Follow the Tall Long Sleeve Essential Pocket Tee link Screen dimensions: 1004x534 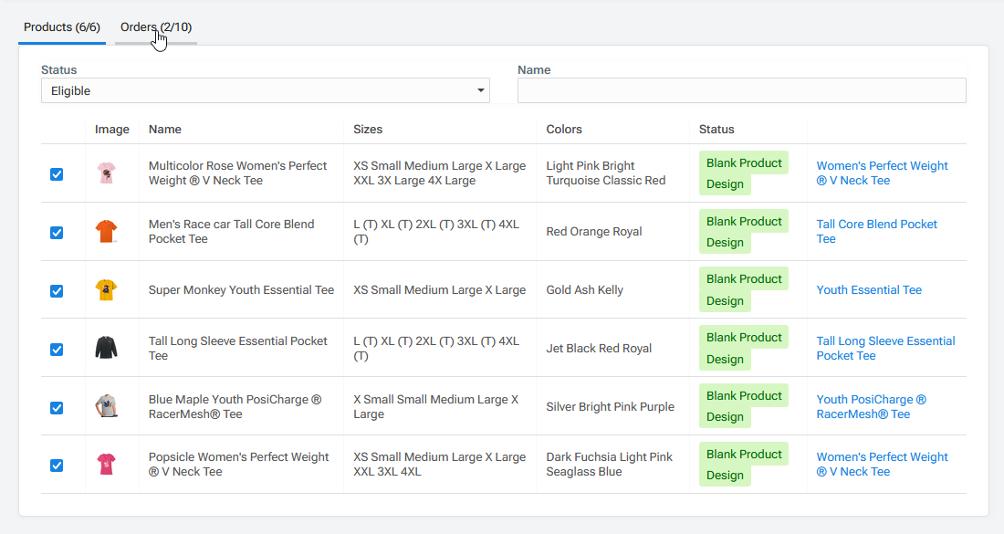[885, 341]
